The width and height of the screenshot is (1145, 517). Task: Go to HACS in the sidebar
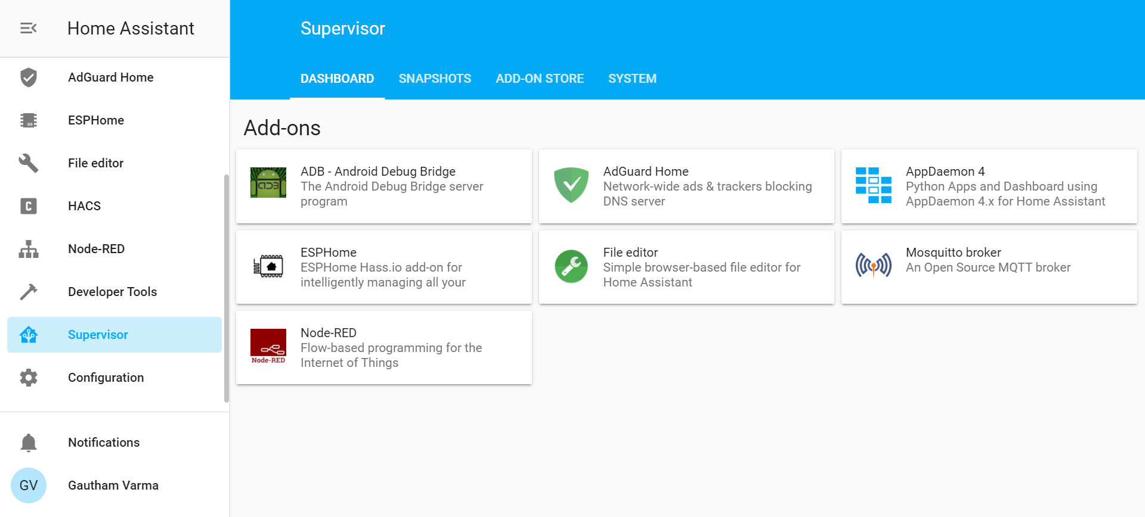[114, 206]
